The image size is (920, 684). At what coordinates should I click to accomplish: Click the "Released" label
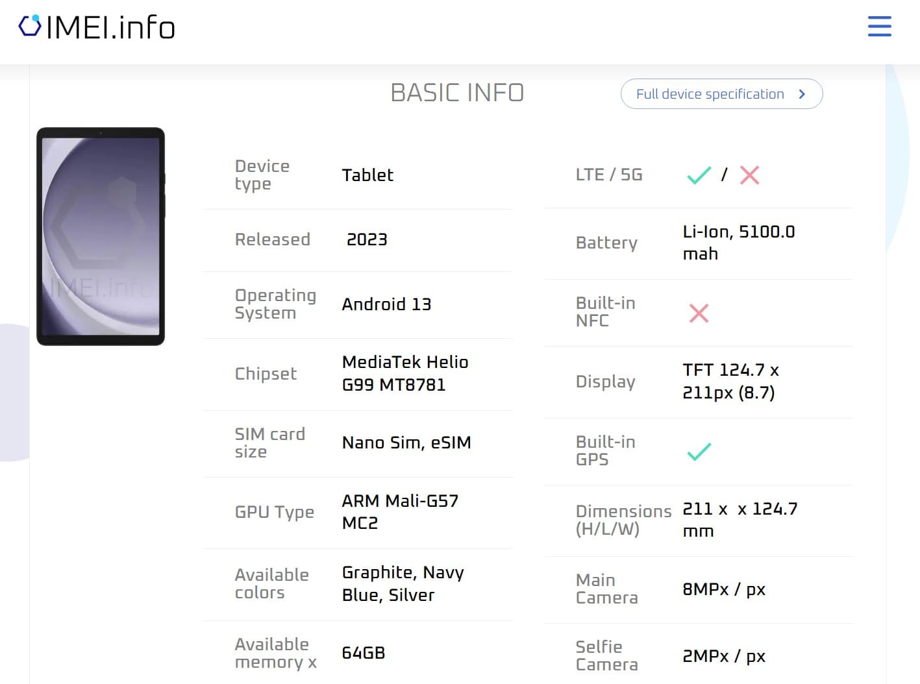[x=273, y=239]
